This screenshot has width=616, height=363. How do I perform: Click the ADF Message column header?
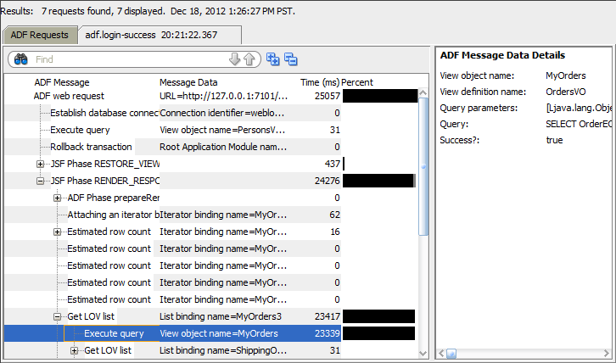[62, 82]
